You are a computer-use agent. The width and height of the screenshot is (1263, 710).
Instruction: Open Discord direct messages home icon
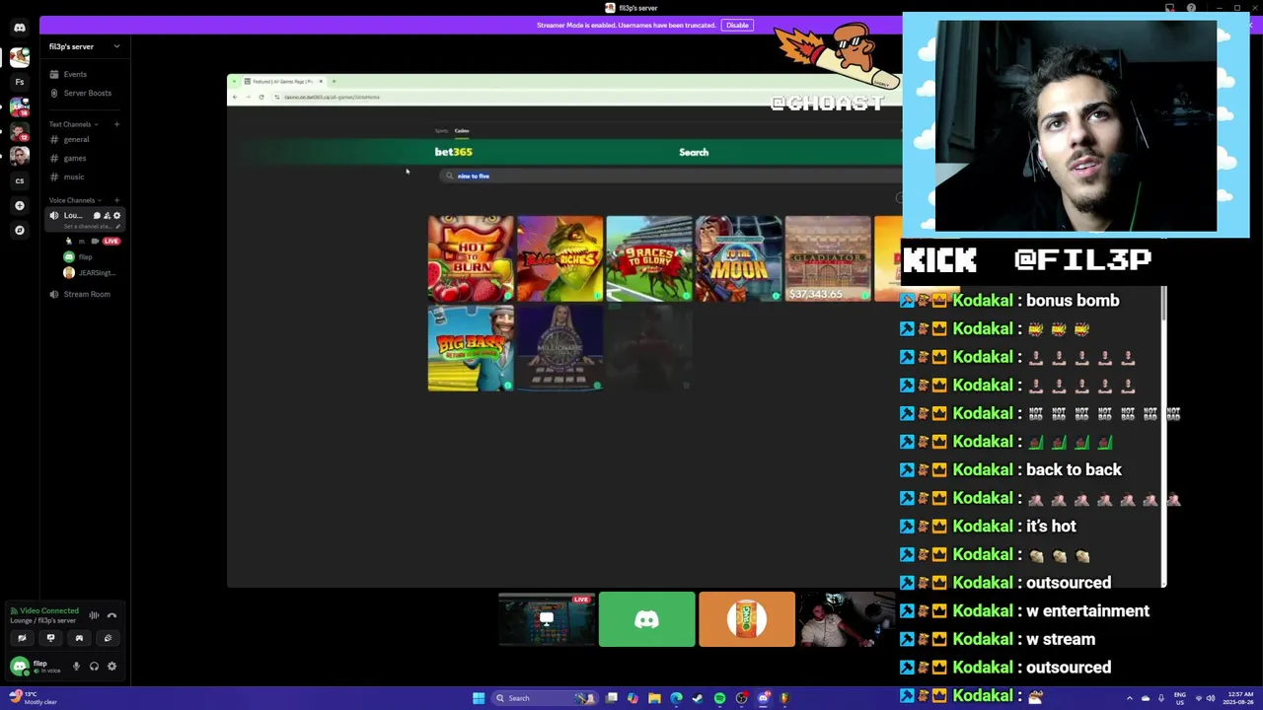pyautogui.click(x=20, y=28)
